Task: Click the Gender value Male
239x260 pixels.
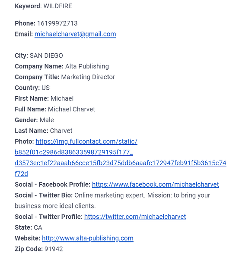Action: click(47, 120)
